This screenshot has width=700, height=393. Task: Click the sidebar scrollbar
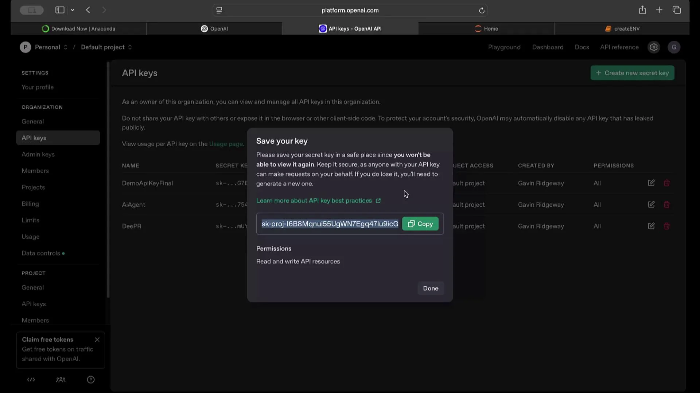point(108,180)
